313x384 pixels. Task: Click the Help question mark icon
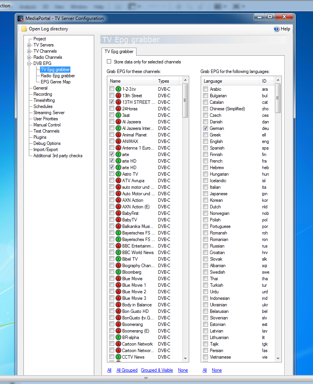point(276,29)
